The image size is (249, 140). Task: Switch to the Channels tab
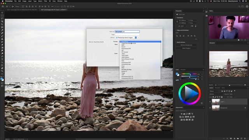point(217,88)
